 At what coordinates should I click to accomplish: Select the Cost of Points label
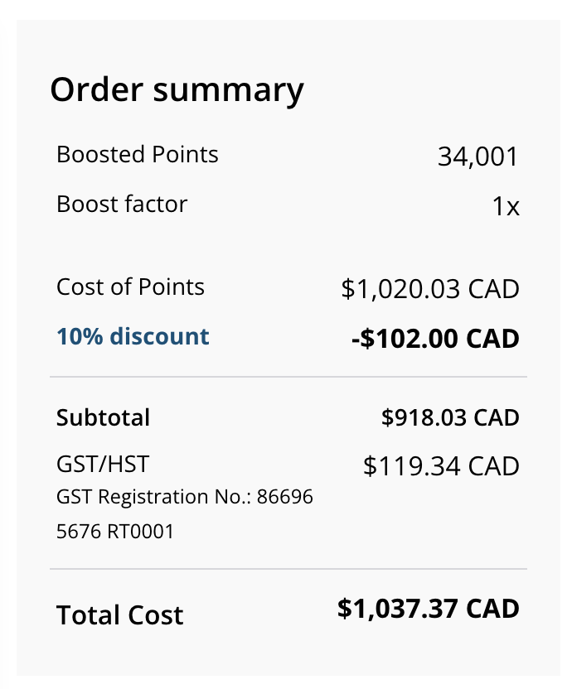[x=130, y=287]
